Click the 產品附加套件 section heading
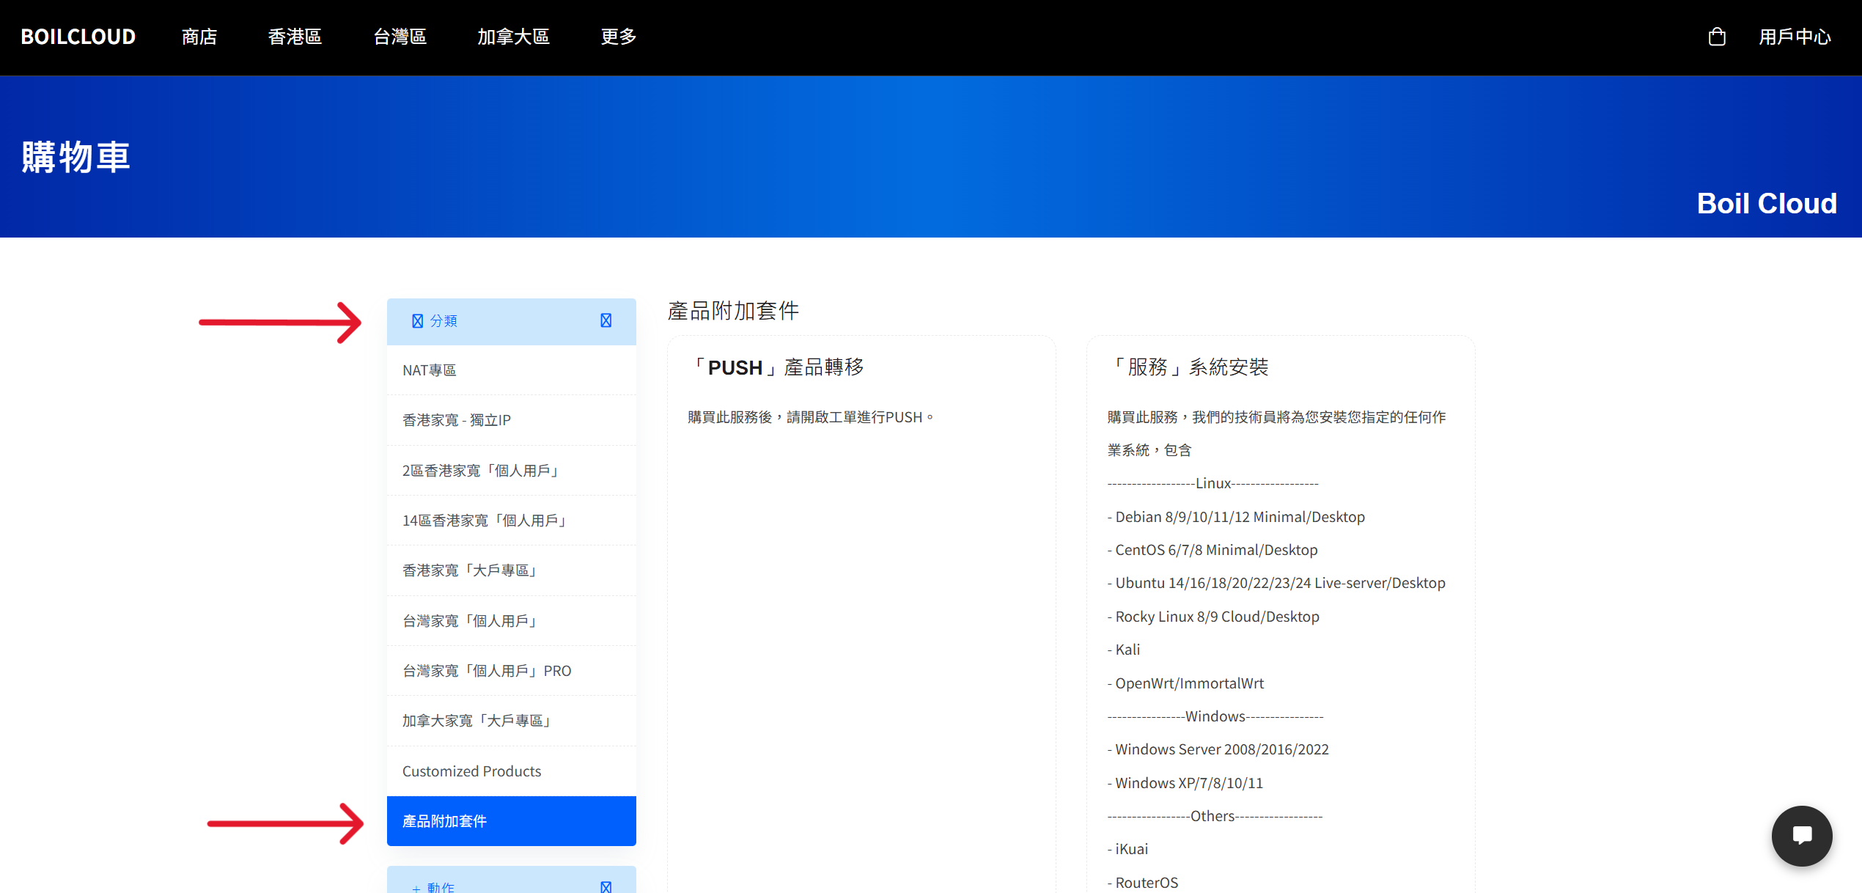This screenshot has height=893, width=1862. click(x=733, y=311)
